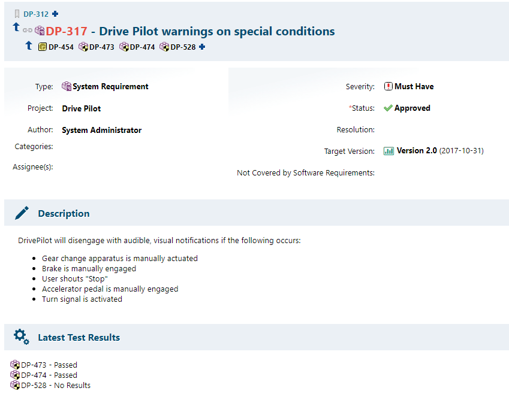
Task: Open the parent item DP-312 link
Action: pyautogui.click(x=36, y=14)
